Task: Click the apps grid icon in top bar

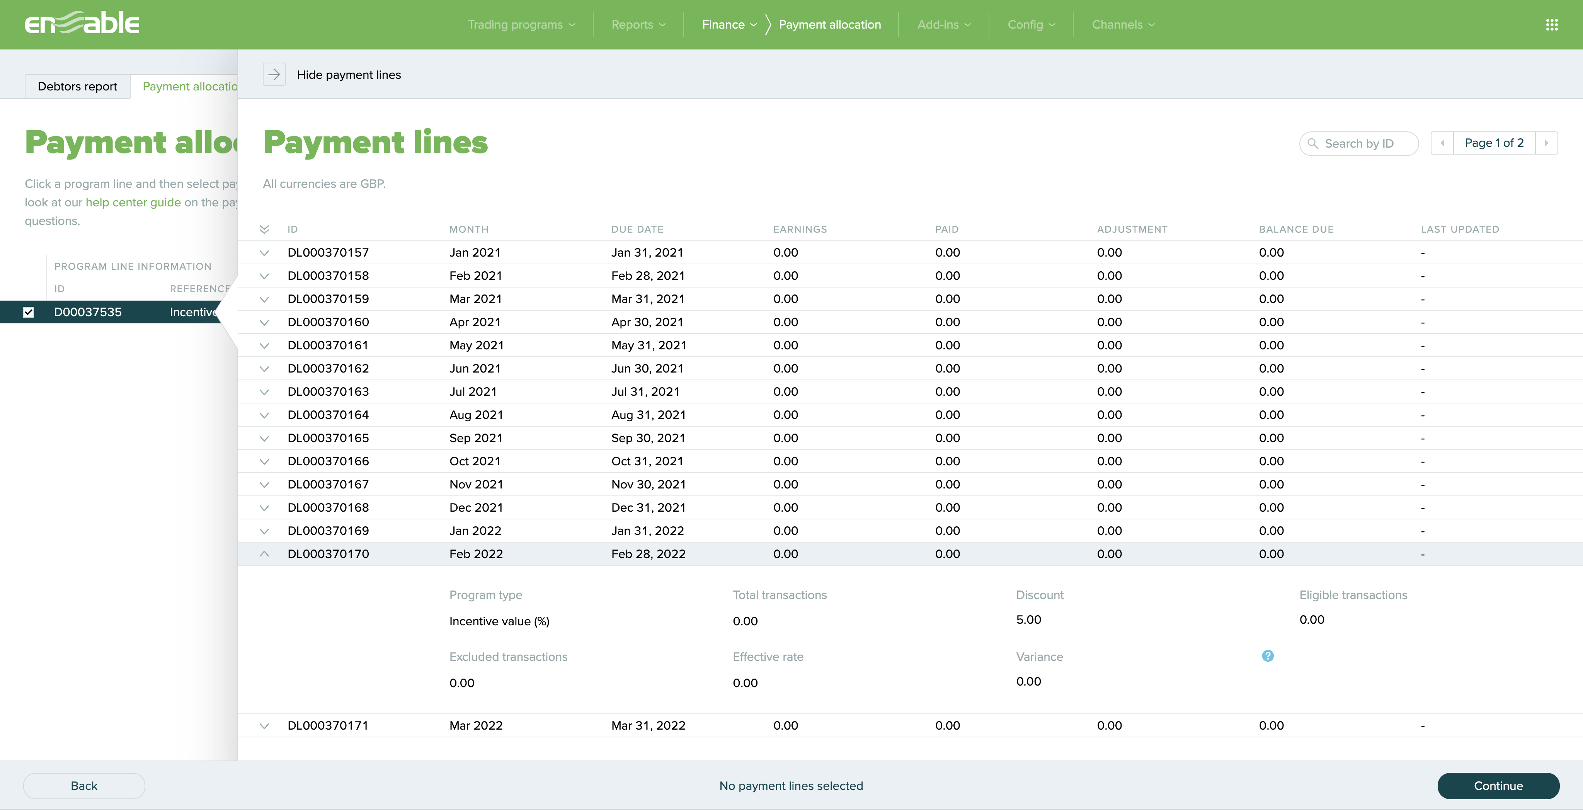Action: (x=1552, y=25)
